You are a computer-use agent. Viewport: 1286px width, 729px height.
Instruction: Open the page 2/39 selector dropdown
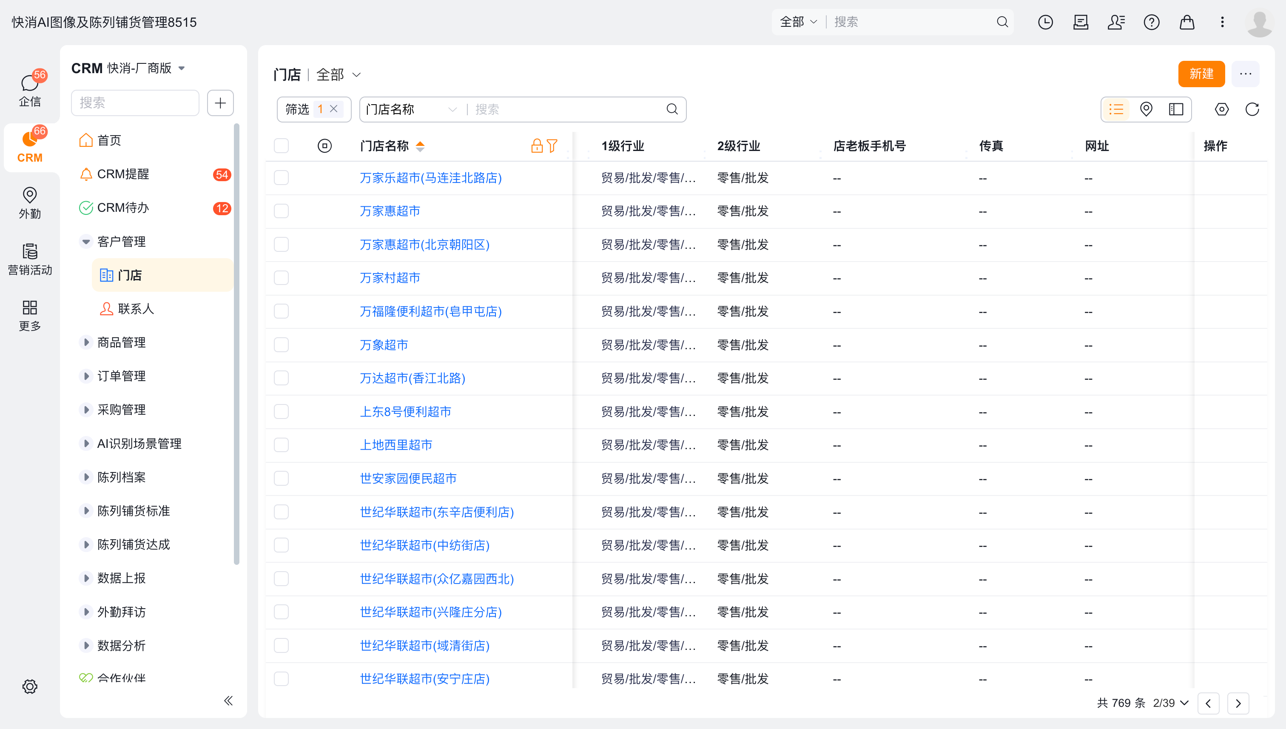(x=1170, y=703)
